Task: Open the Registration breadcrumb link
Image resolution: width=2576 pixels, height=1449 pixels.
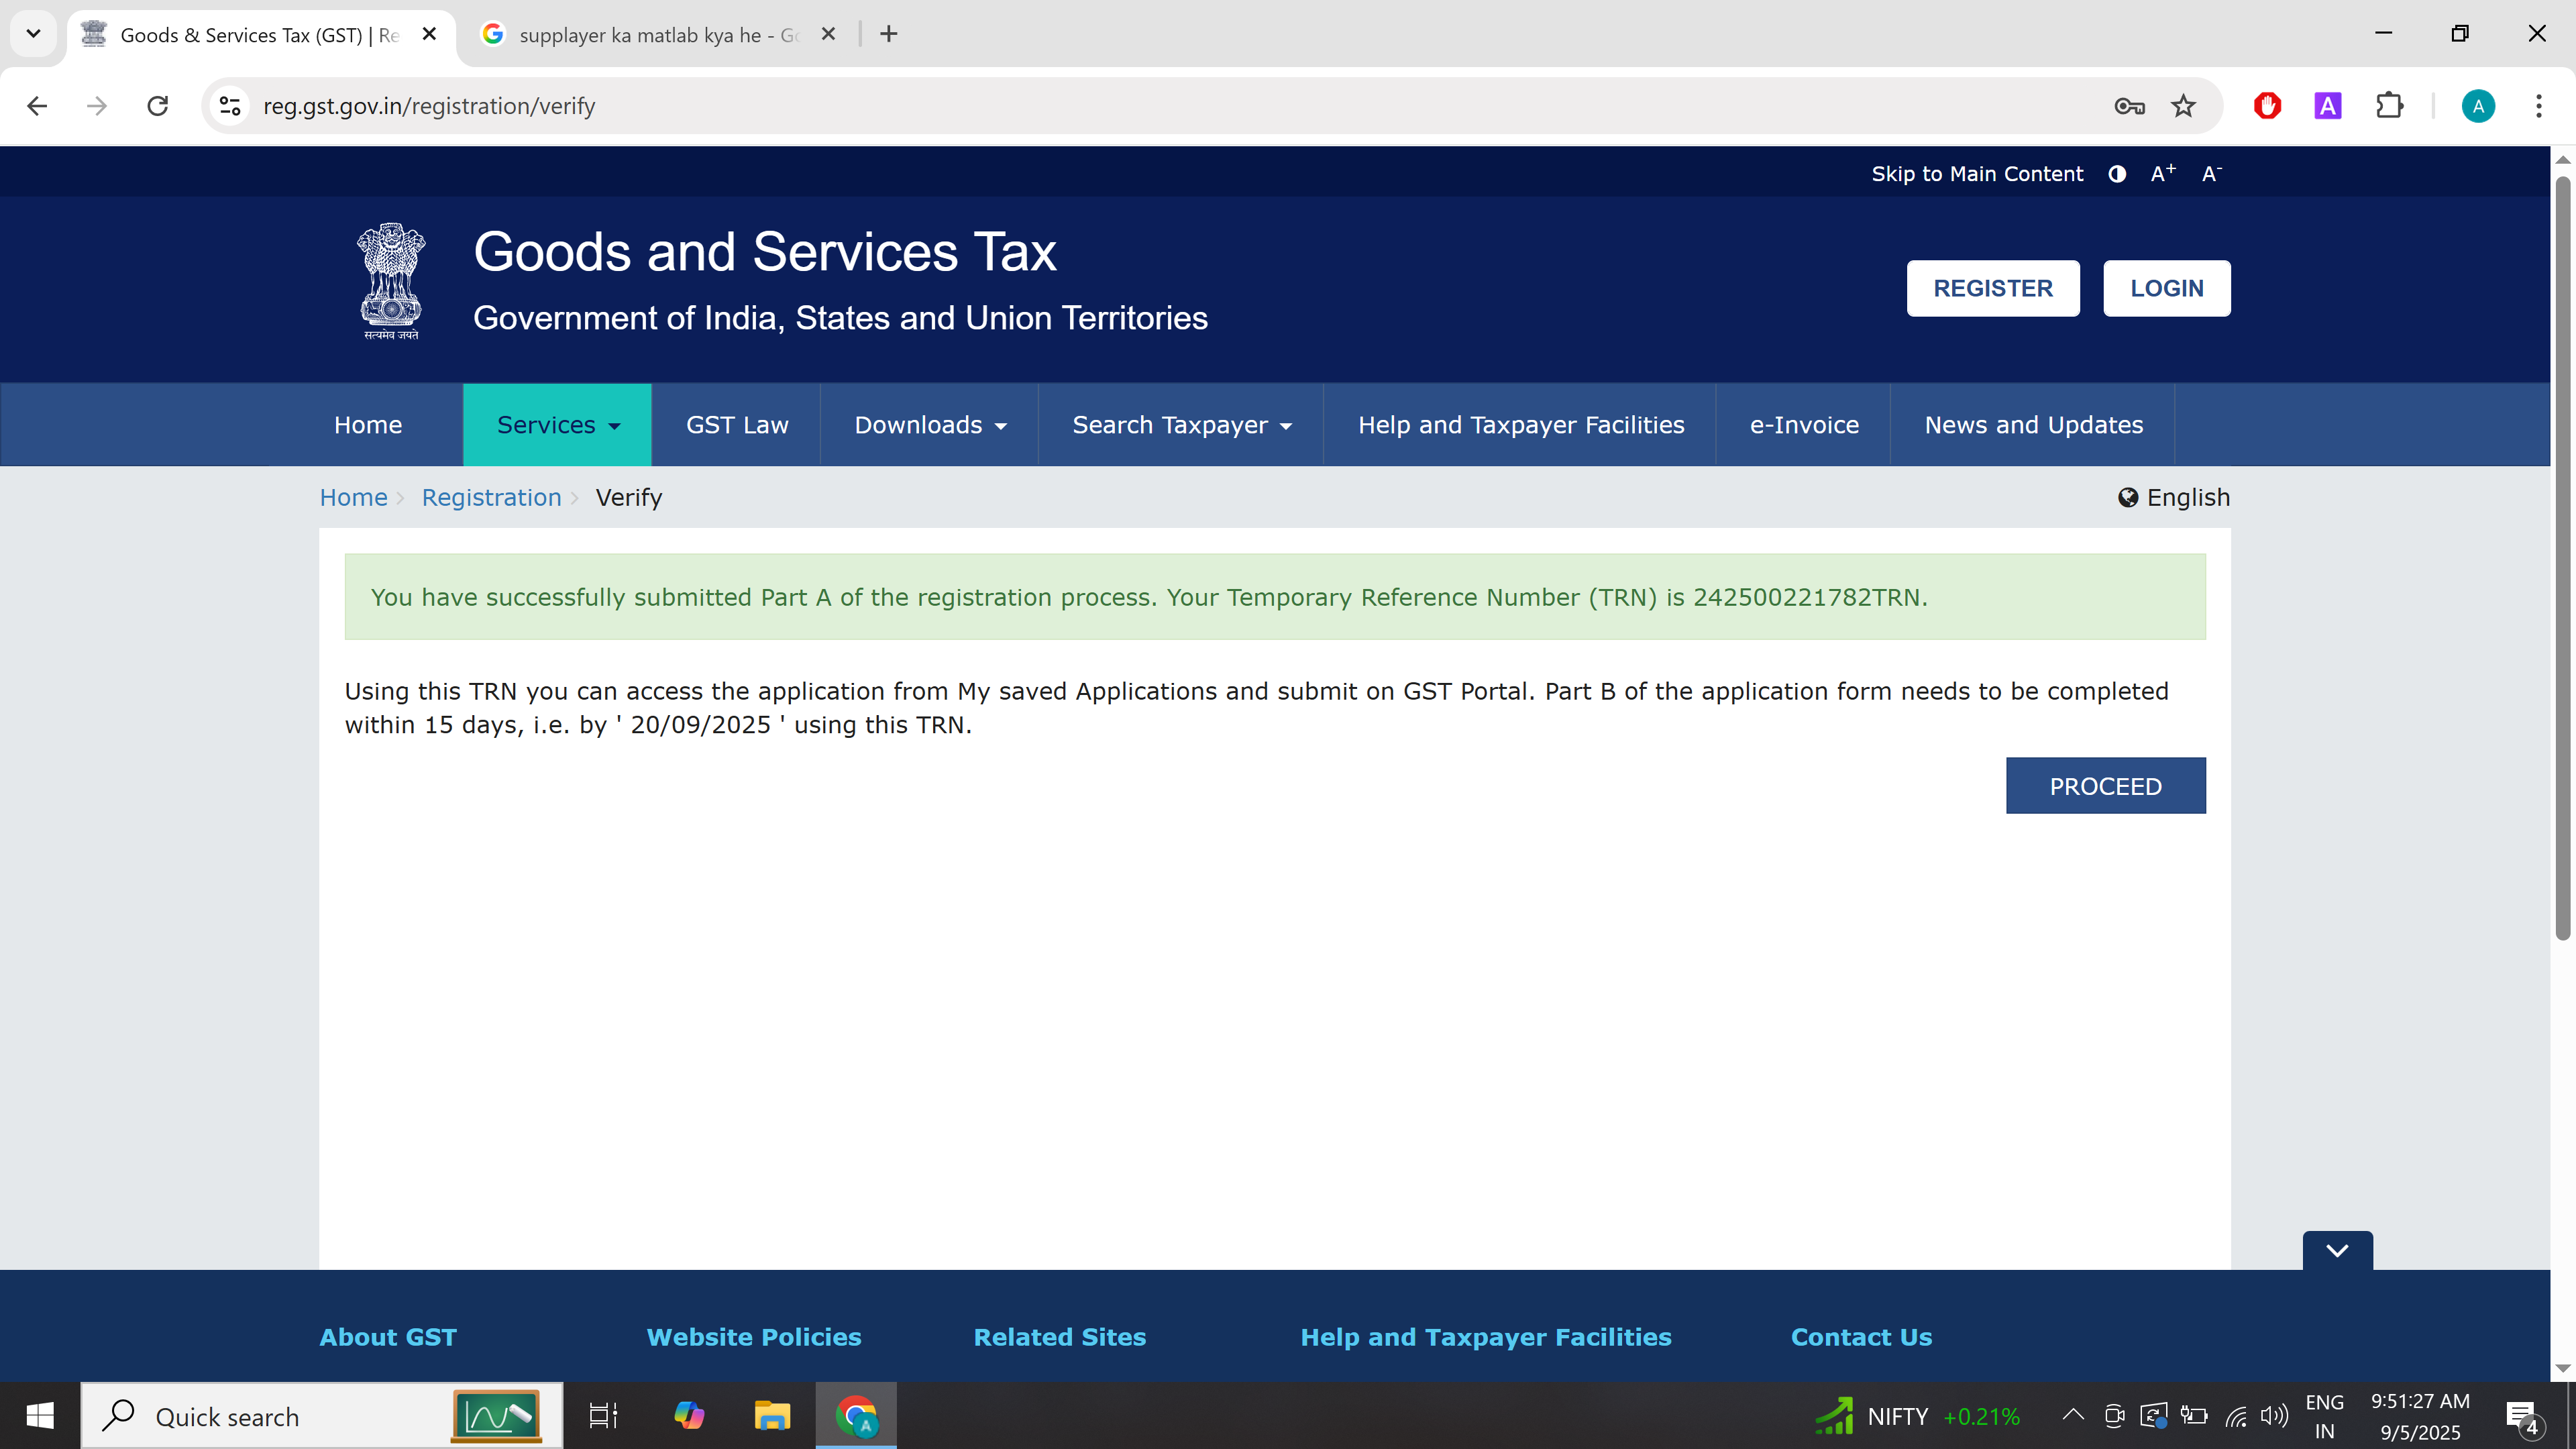Action: pyautogui.click(x=491, y=498)
